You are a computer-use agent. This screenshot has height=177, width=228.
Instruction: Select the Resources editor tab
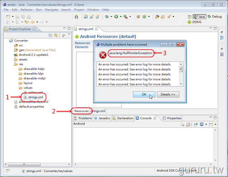[x=82, y=111]
